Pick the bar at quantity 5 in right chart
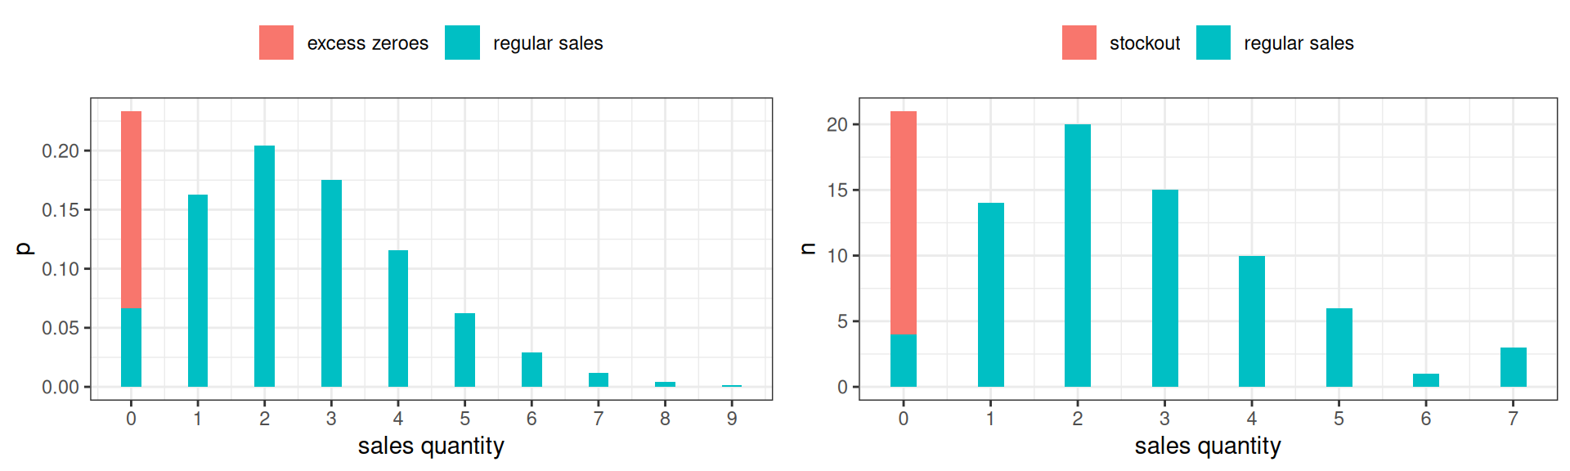 pos(1339,348)
